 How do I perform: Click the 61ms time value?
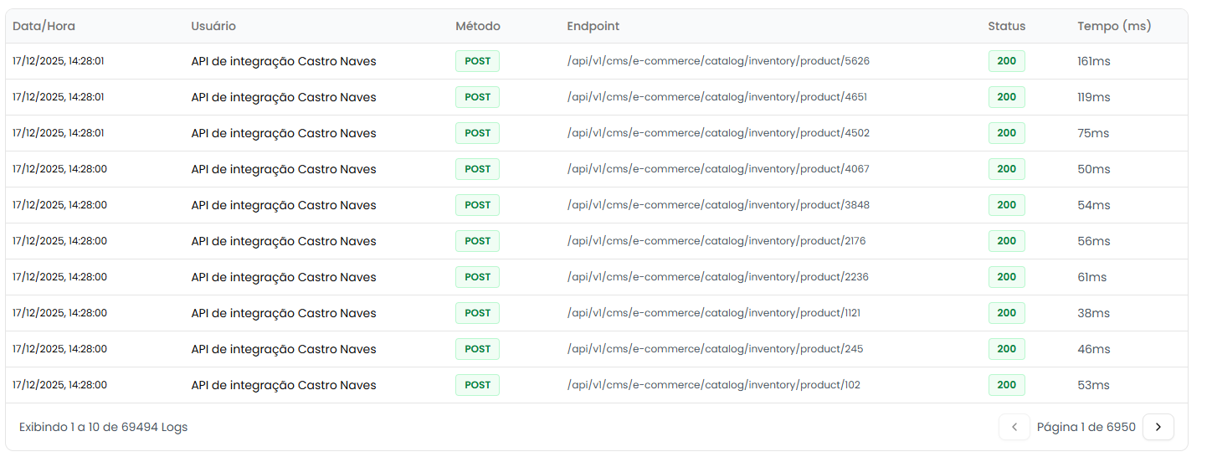[x=1091, y=277]
